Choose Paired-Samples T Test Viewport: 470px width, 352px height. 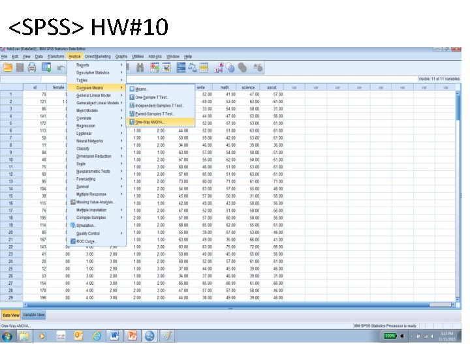pos(161,114)
